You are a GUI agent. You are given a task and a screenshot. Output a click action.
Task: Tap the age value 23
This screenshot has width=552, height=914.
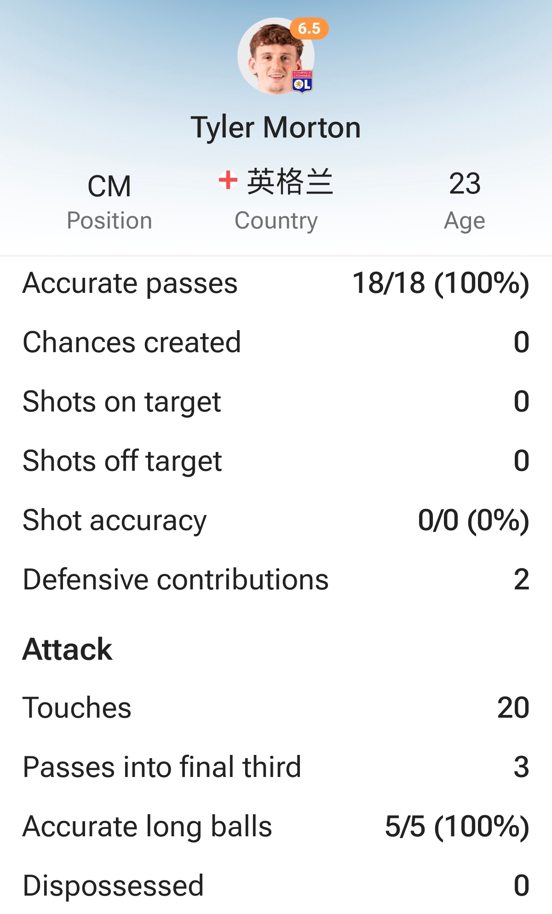465,183
